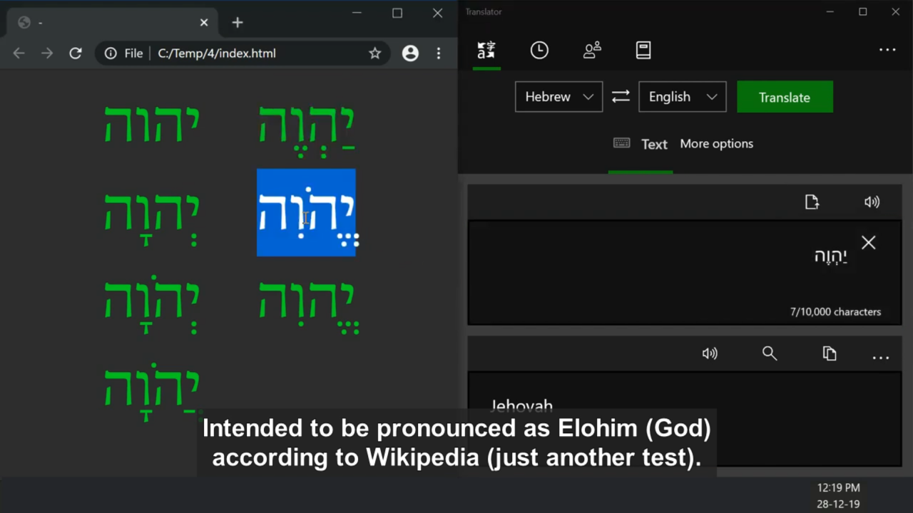Copy the translated text
913x513 pixels.
point(829,353)
